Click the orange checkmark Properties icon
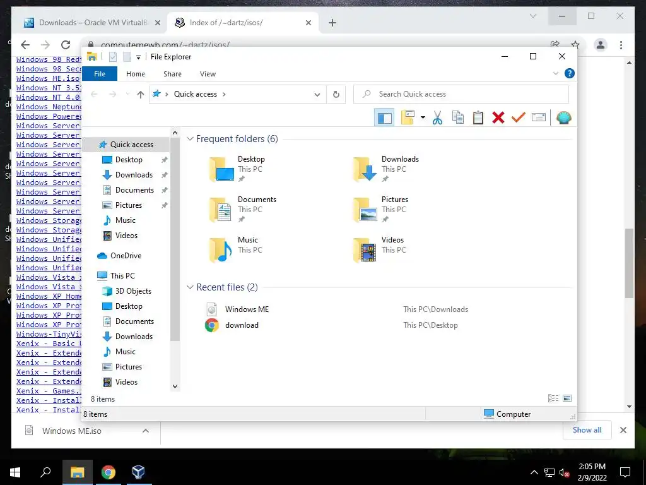 519,117
